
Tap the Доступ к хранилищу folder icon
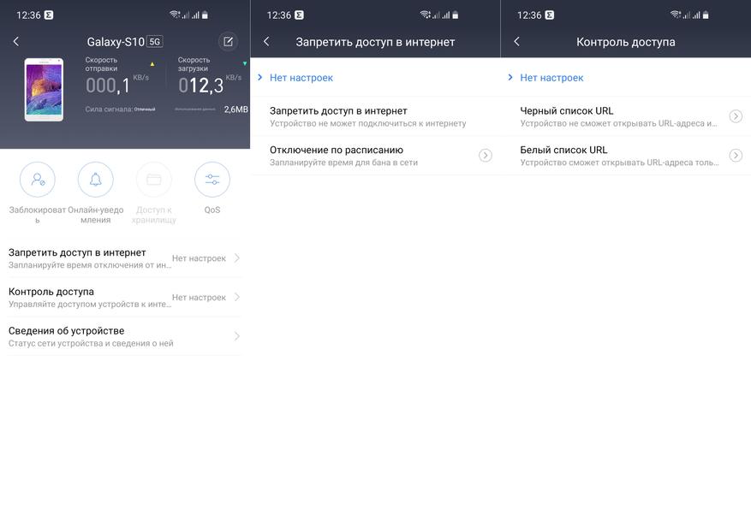click(154, 180)
